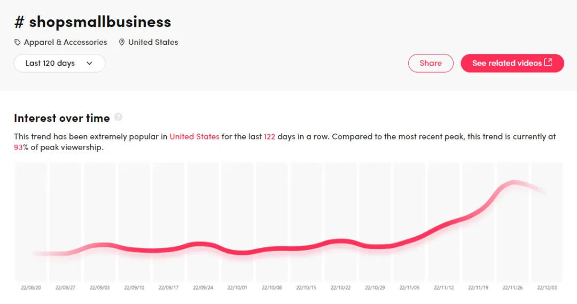The height and width of the screenshot is (304, 577).
Task: Click the See related videos button label
Action: 506,63
